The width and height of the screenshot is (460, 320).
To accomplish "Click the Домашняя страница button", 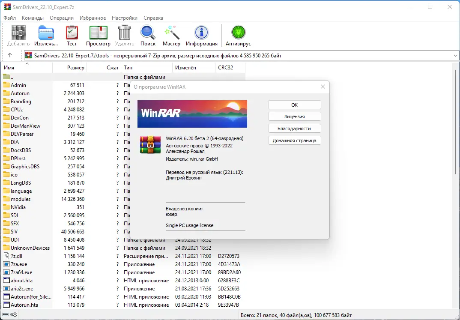I will (295, 141).
